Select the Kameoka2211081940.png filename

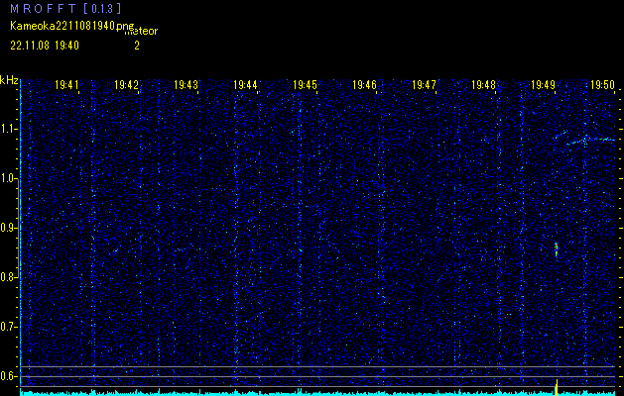(74, 26)
